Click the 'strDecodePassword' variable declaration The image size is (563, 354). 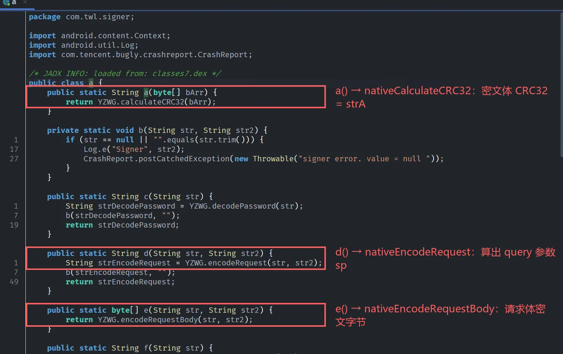(x=137, y=206)
